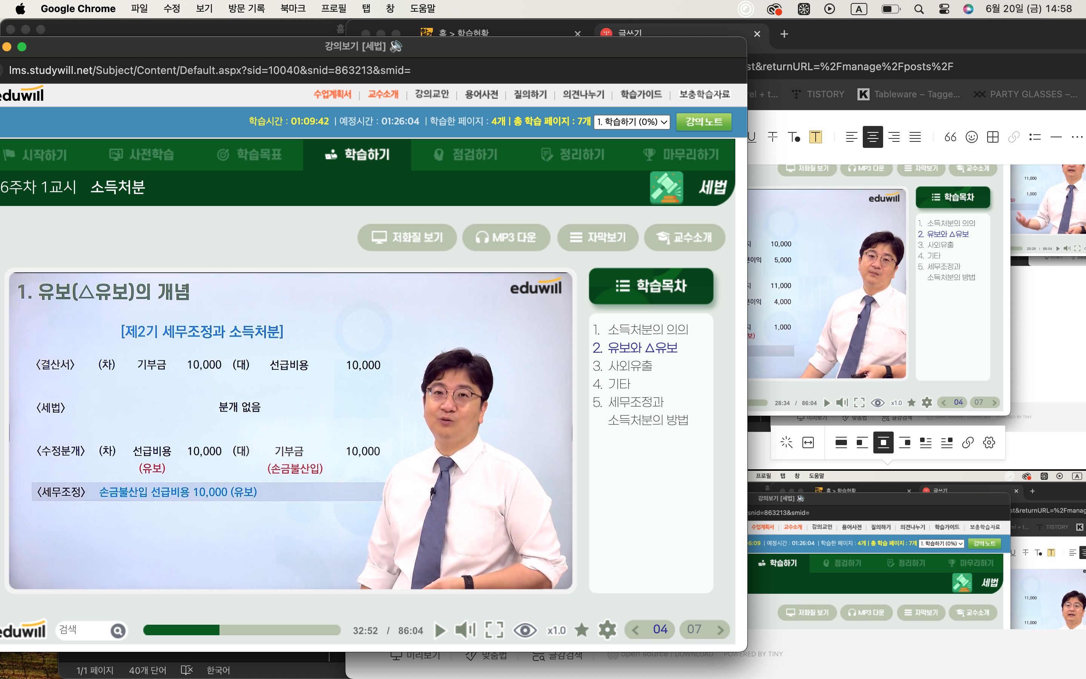
Task: Play the lecture video
Action: pyautogui.click(x=440, y=630)
